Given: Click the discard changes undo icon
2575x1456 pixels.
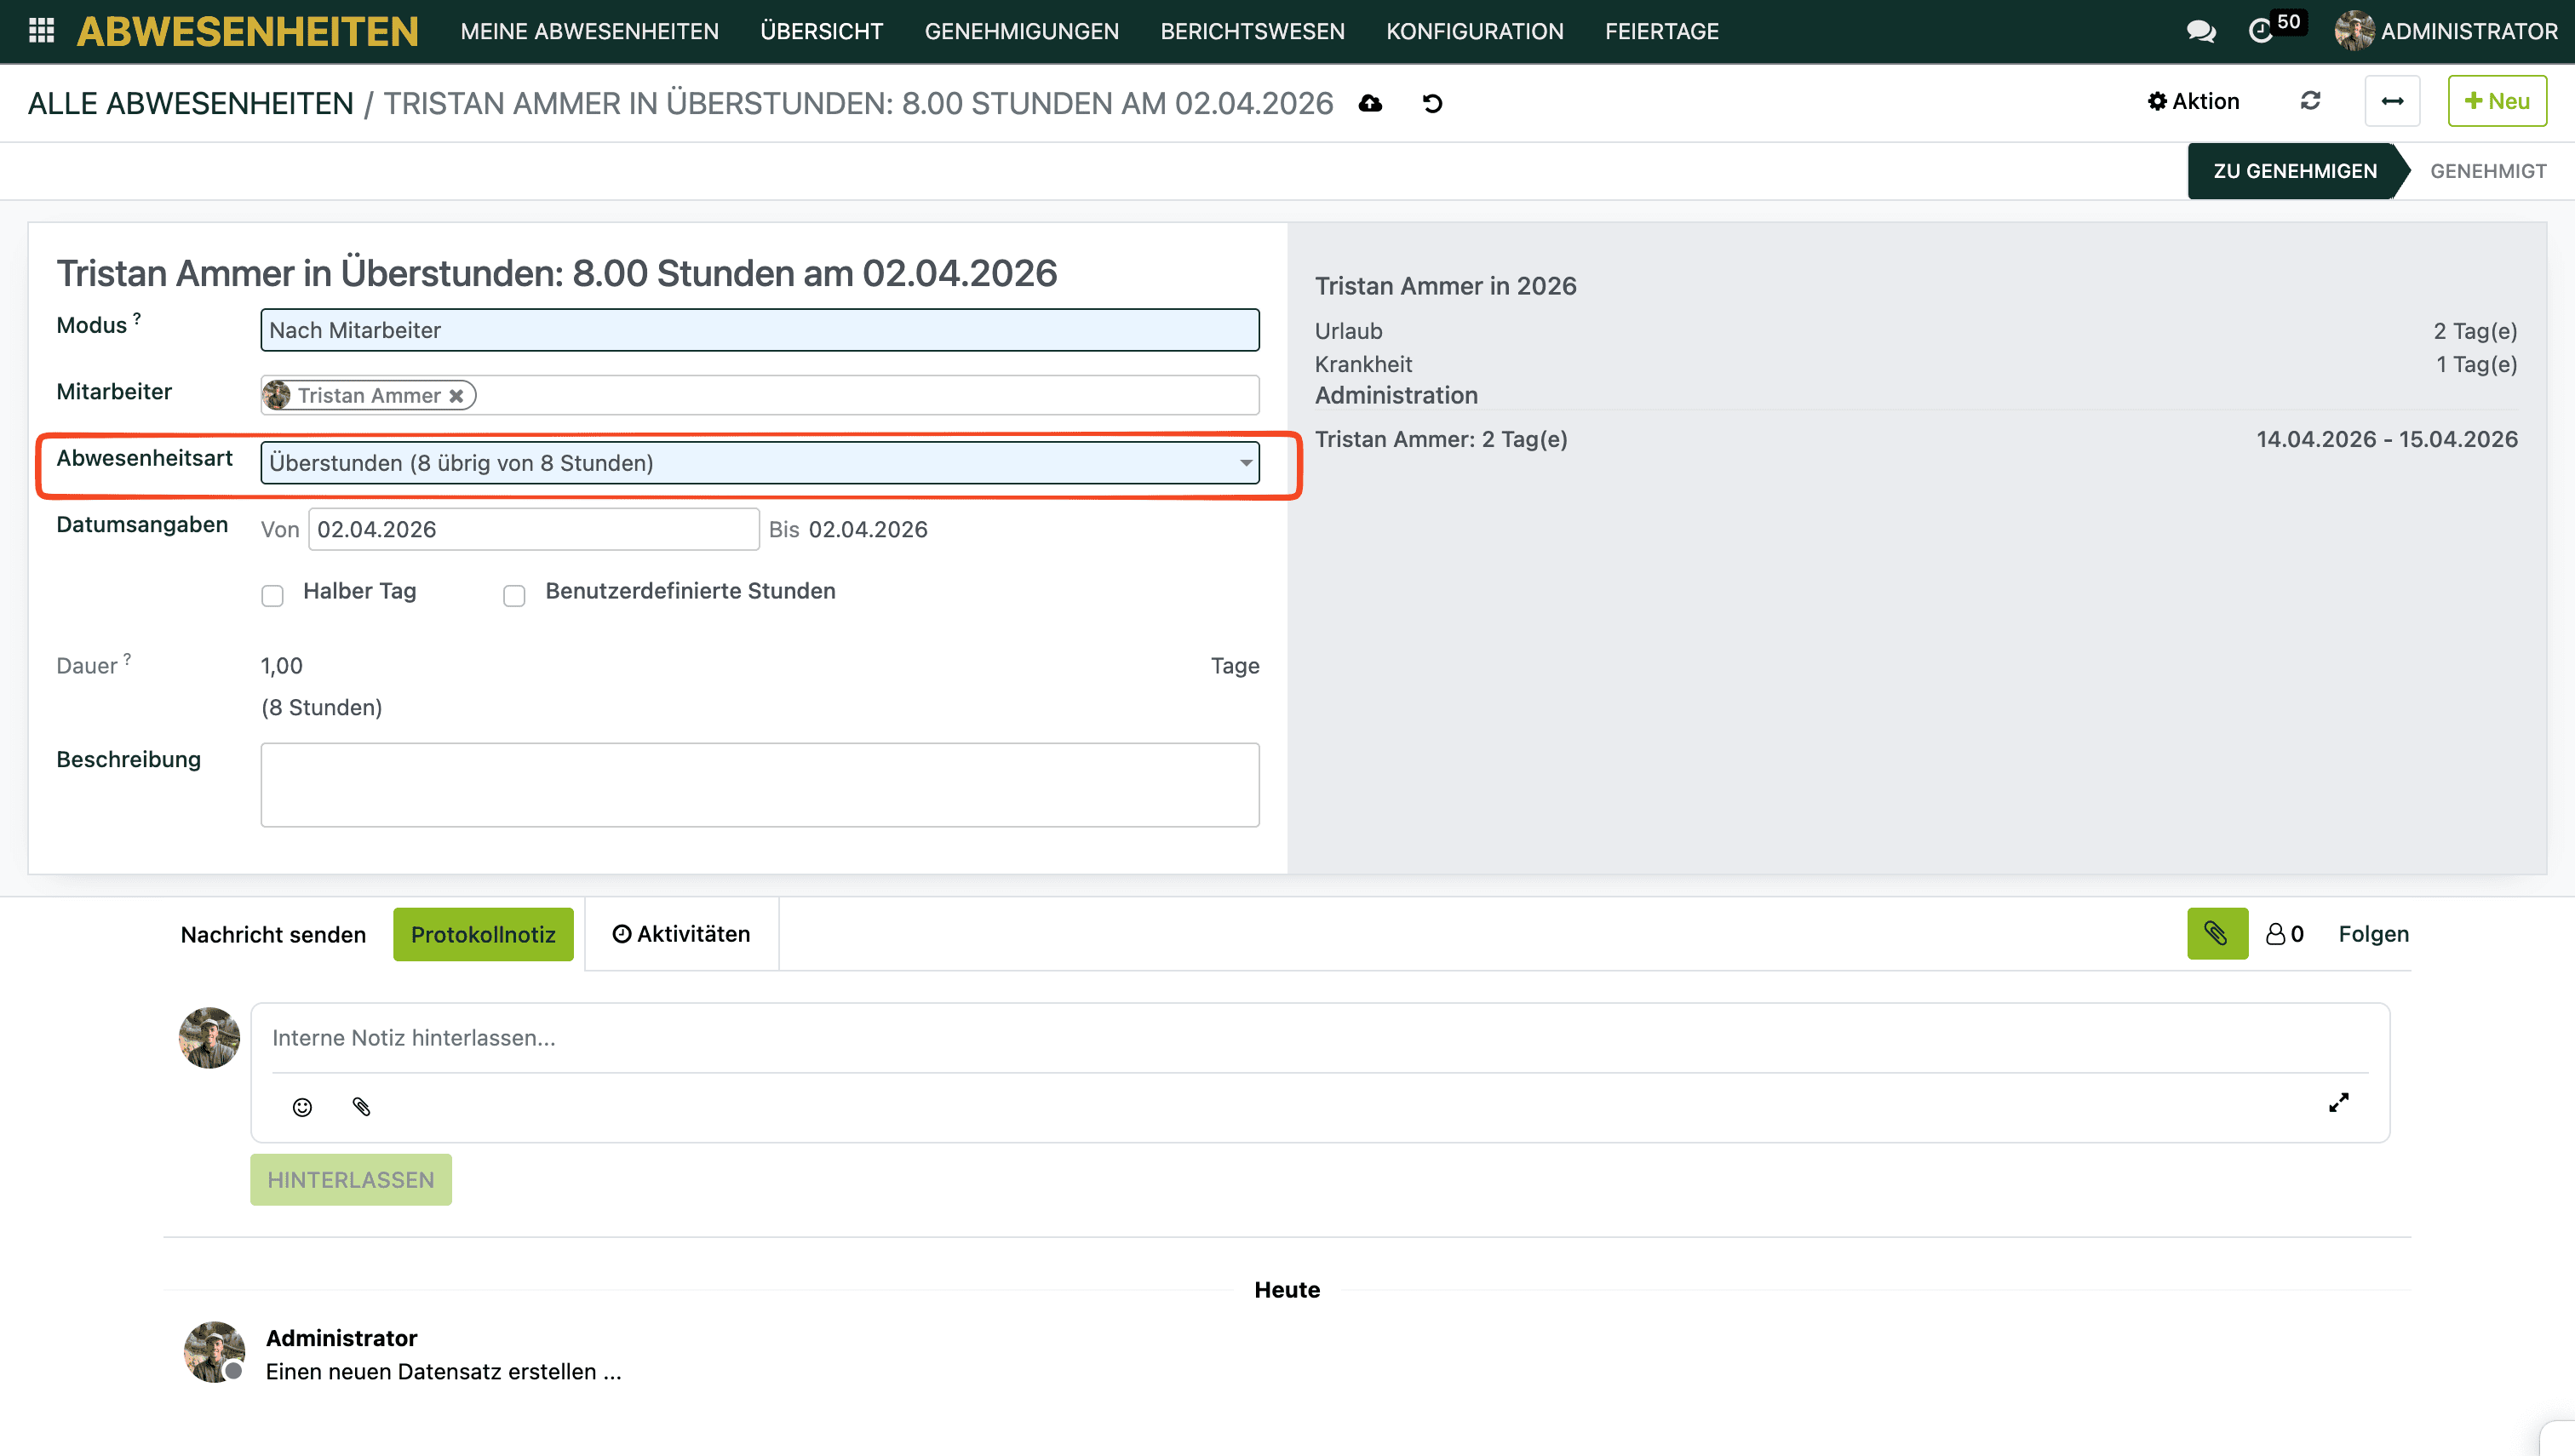Looking at the screenshot, I should pyautogui.click(x=1432, y=103).
